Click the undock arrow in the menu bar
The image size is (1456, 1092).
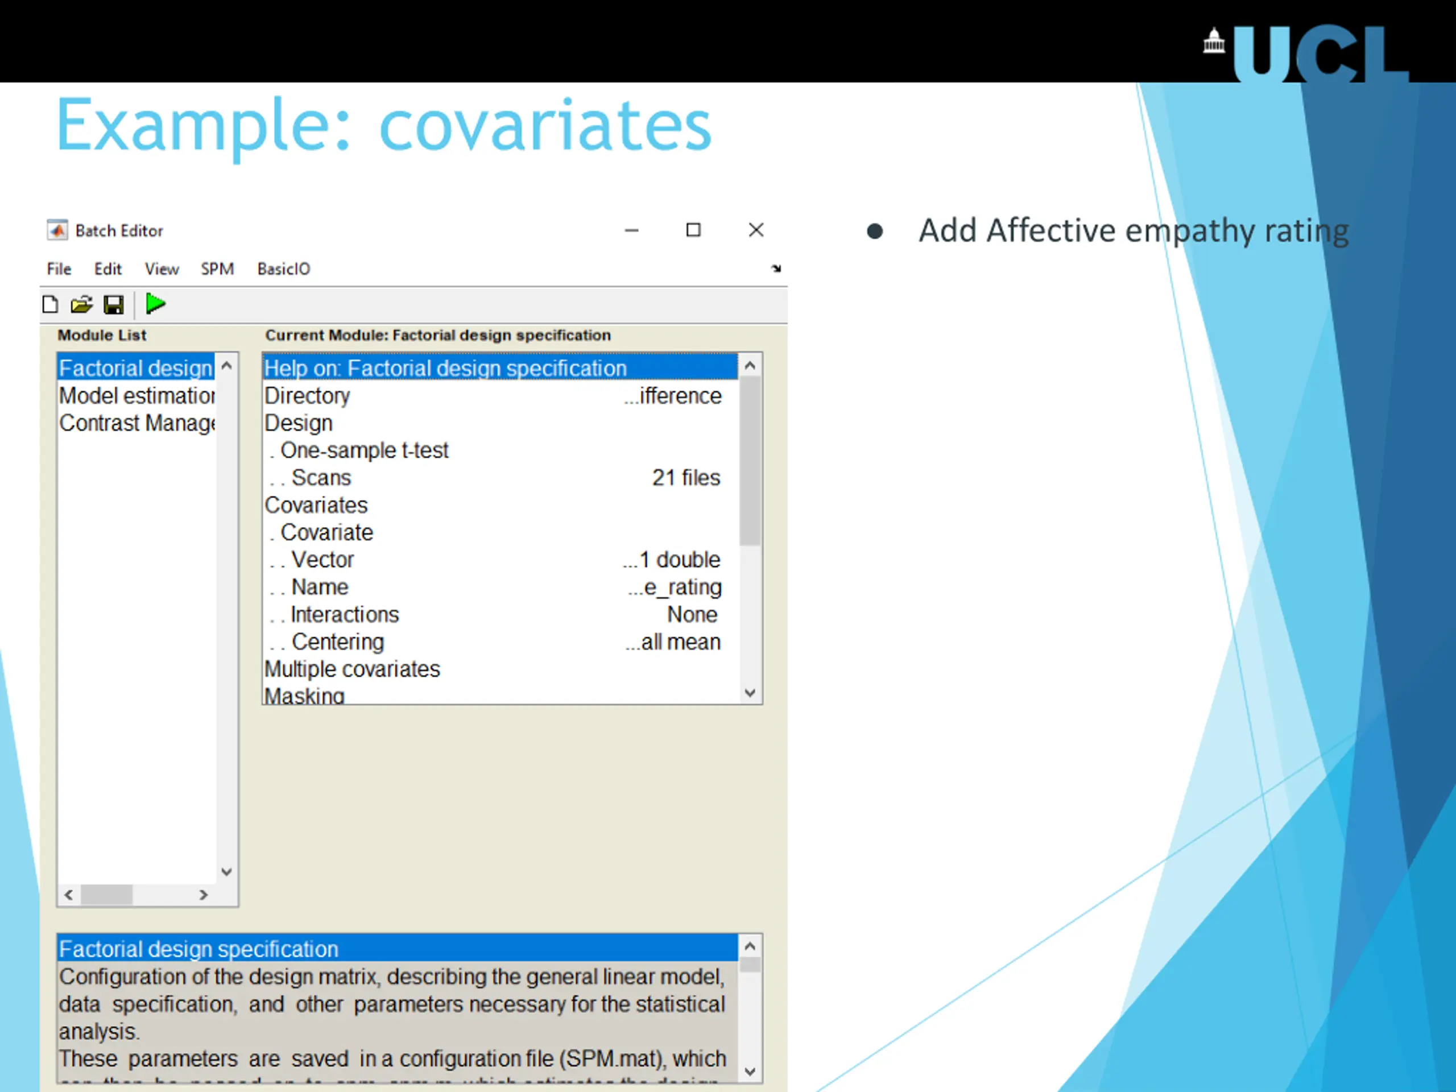click(x=777, y=268)
